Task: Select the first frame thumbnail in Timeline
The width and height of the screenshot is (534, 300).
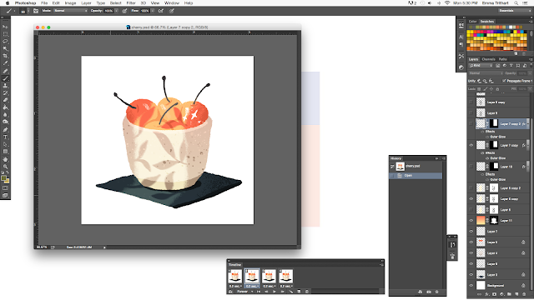Action: pos(235,276)
